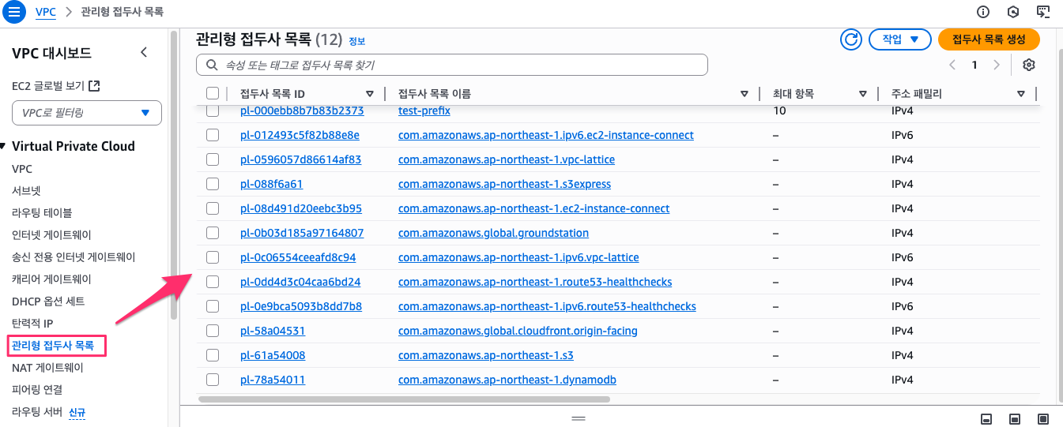Open table preferences gear icon
The image size is (1063, 427).
[1028, 65]
